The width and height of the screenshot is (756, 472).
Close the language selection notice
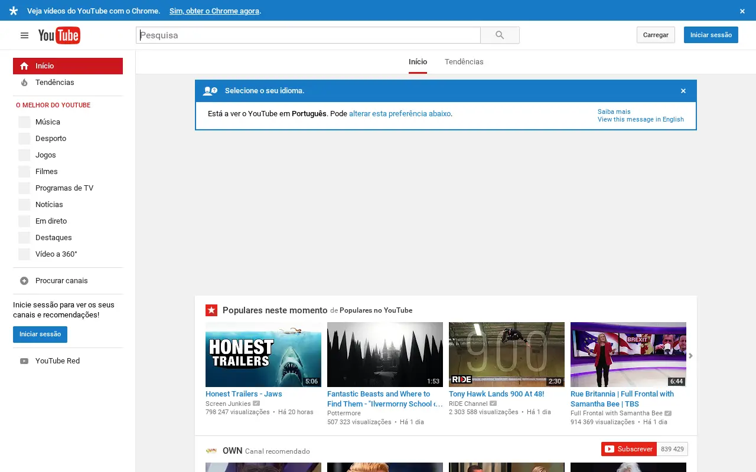683,91
